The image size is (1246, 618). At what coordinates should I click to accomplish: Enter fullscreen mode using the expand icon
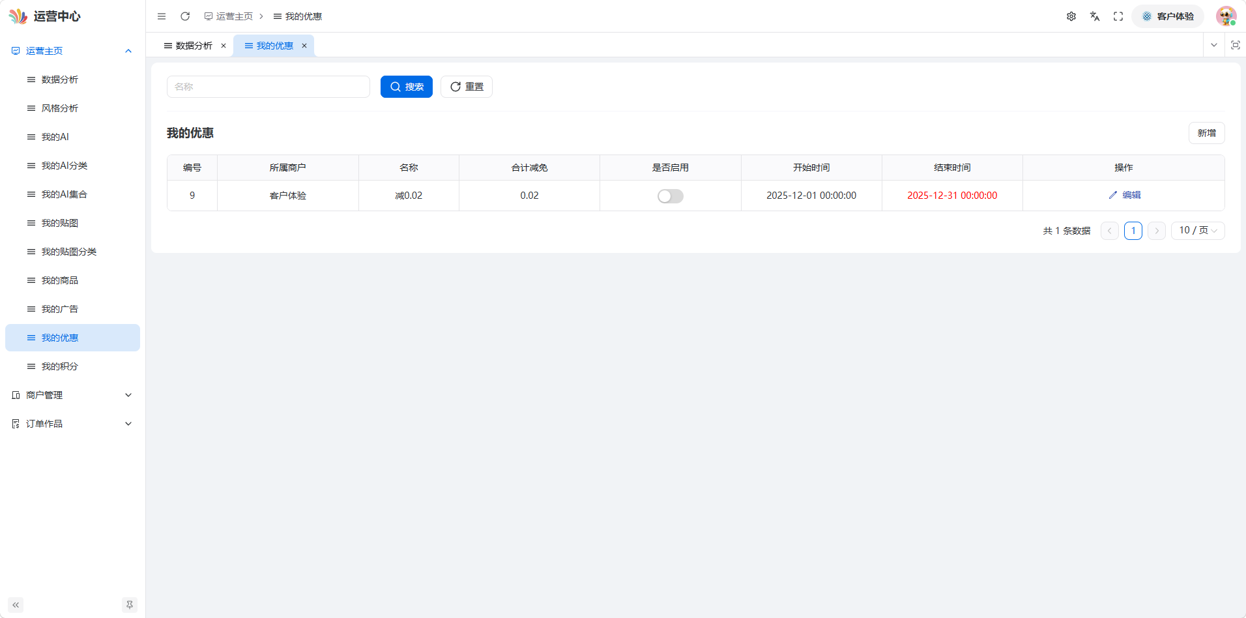1118,16
